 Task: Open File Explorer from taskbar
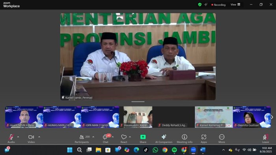tap(99, 150)
